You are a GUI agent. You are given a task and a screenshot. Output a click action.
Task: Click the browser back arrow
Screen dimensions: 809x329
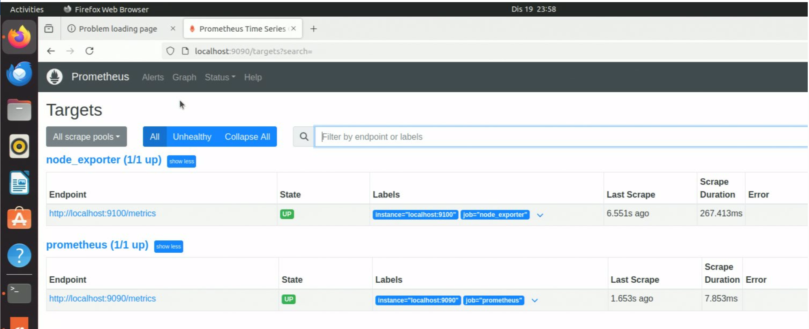tap(51, 51)
